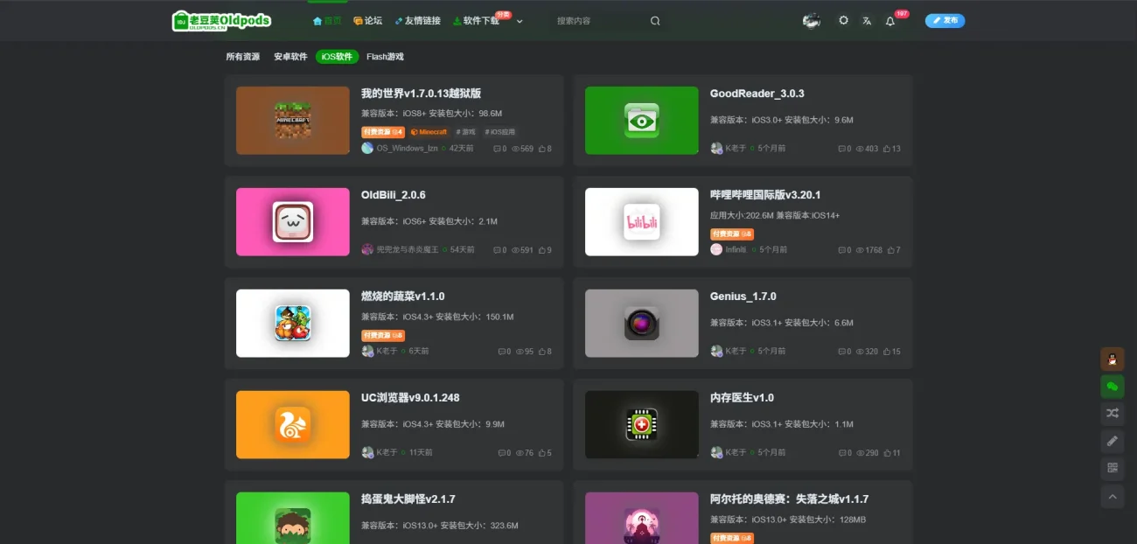
Task: Open the 燃烧的蔬菜v1.1.0 title link
Action: pyautogui.click(x=403, y=296)
